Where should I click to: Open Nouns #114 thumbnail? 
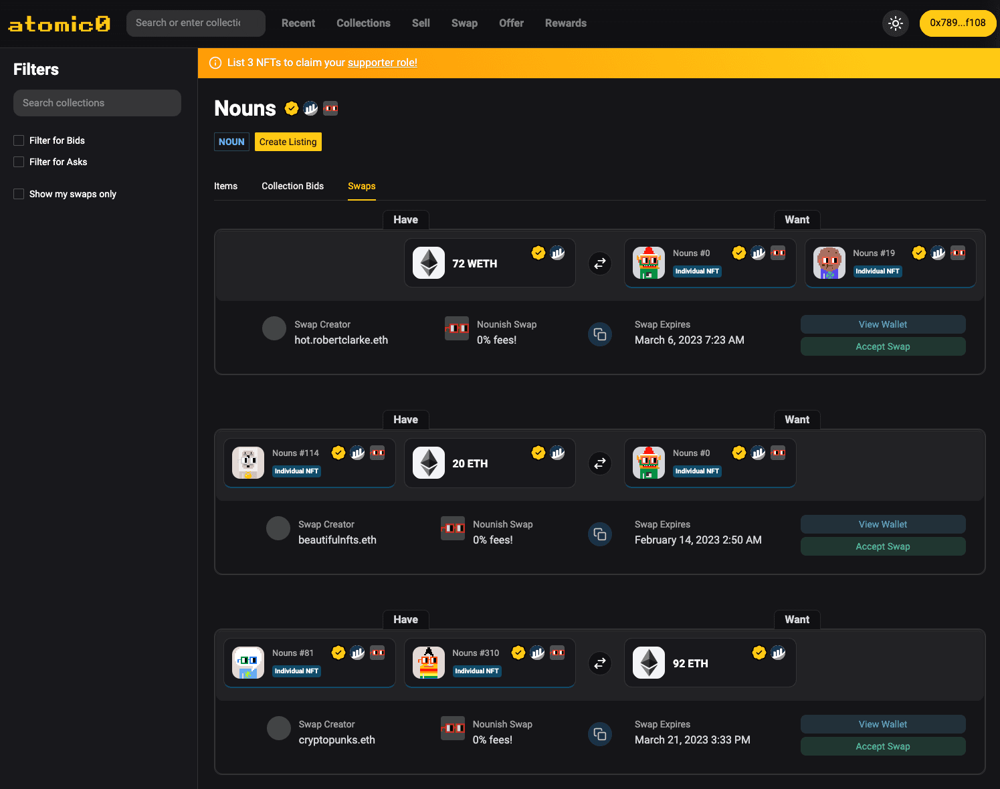tap(248, 463)
